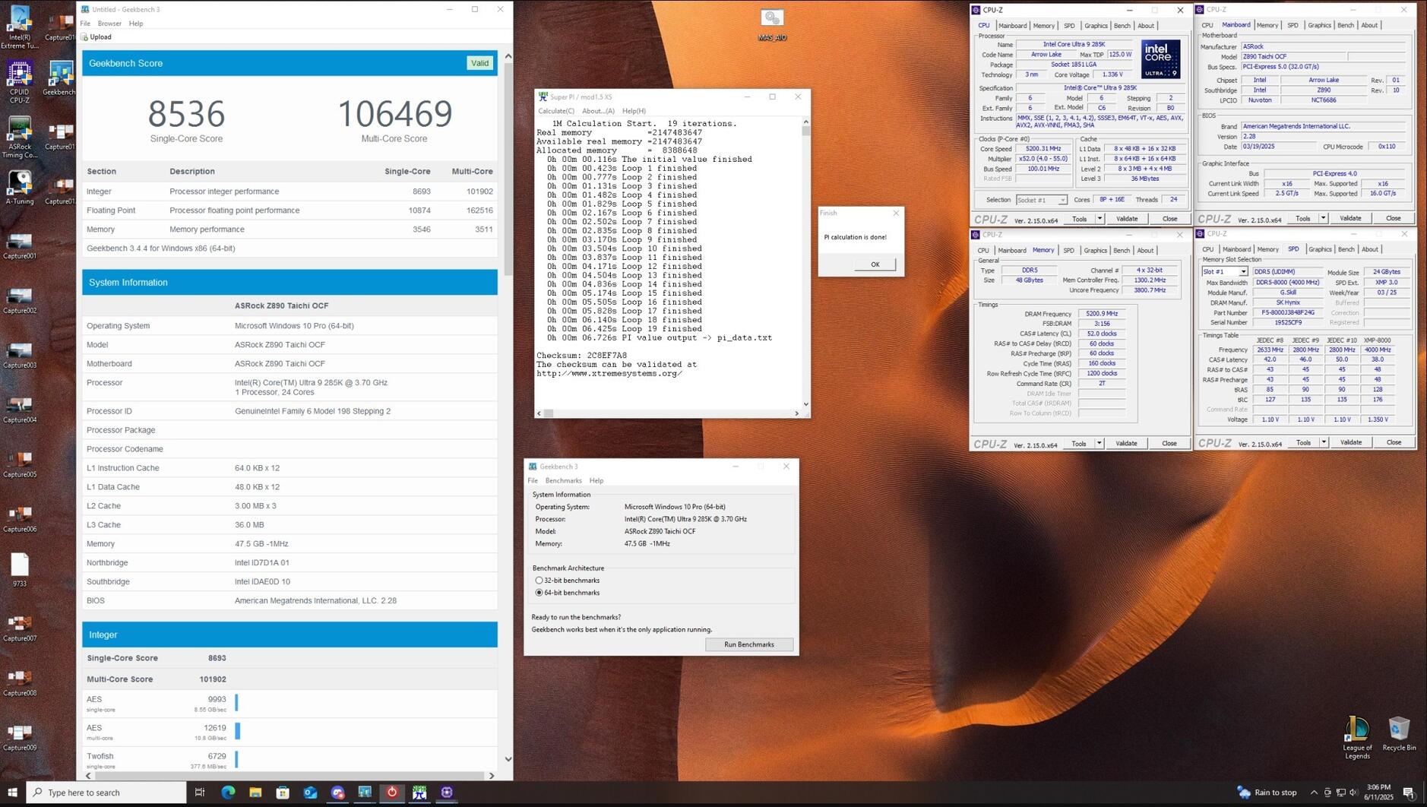Click Upload in Geekbench toolbar
Image resolution: width=1427 pixels, height=807 pixels.
pyautogui.click(x=97, y=36)
